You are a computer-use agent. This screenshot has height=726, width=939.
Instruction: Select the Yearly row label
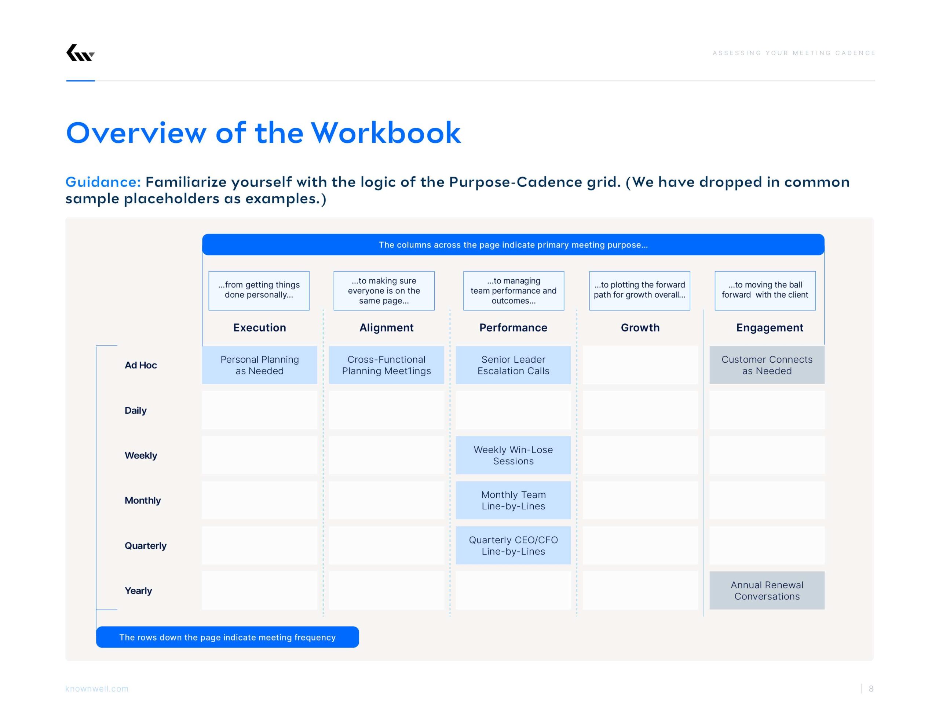tap(138, 591)
